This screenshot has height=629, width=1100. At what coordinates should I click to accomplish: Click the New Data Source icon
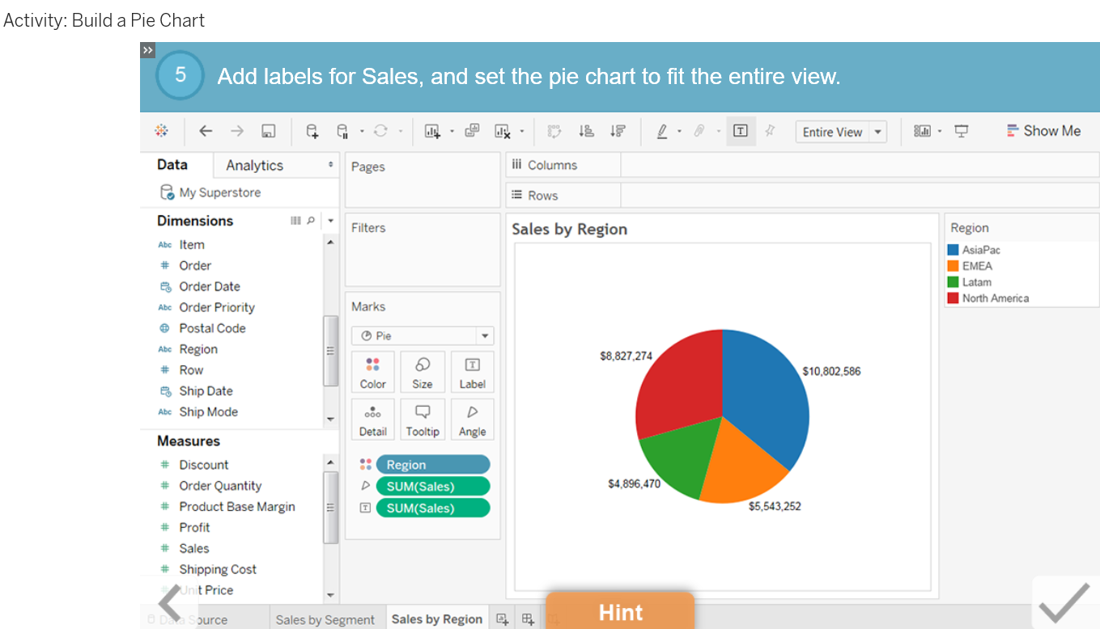[x=312, y=131]
